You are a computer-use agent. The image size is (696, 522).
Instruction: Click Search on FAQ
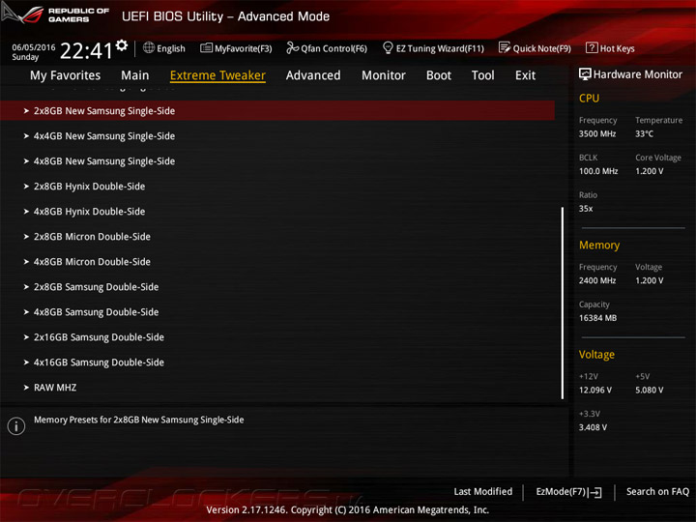point(657,491)
